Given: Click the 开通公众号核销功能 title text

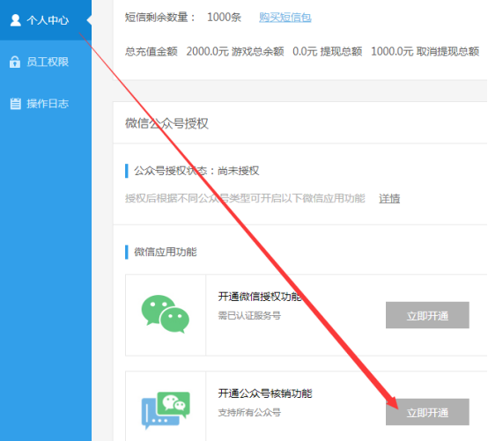Looking at the screenshot, I should tap(265, 393).
